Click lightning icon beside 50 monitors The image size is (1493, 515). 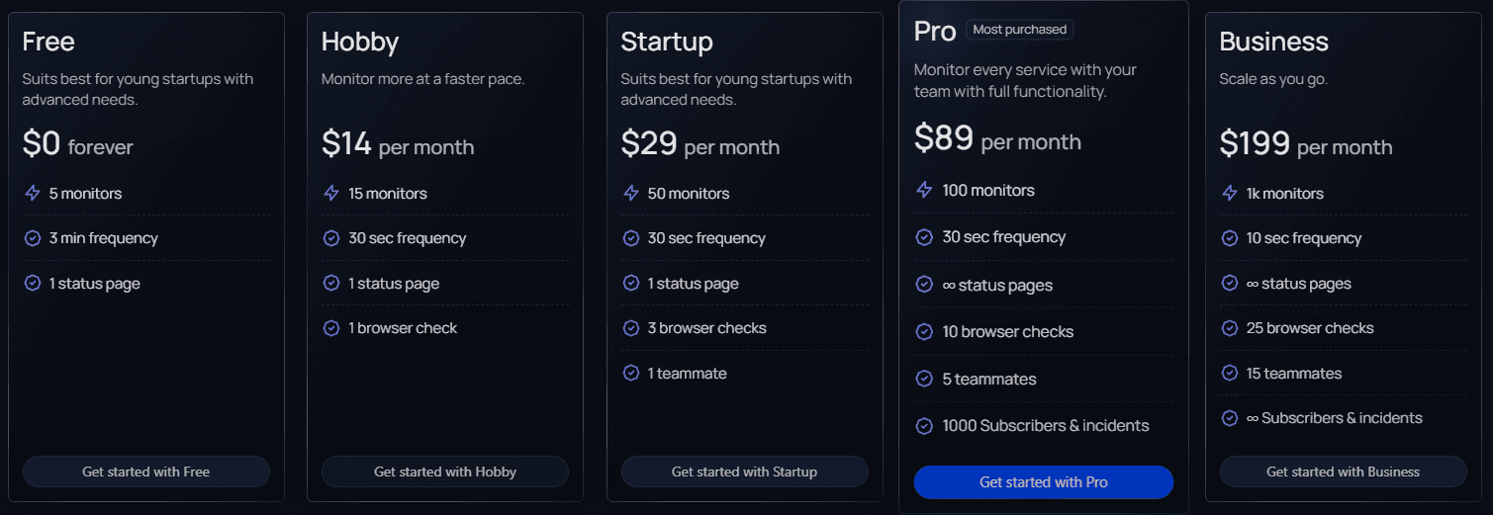(x=630, y=194)
